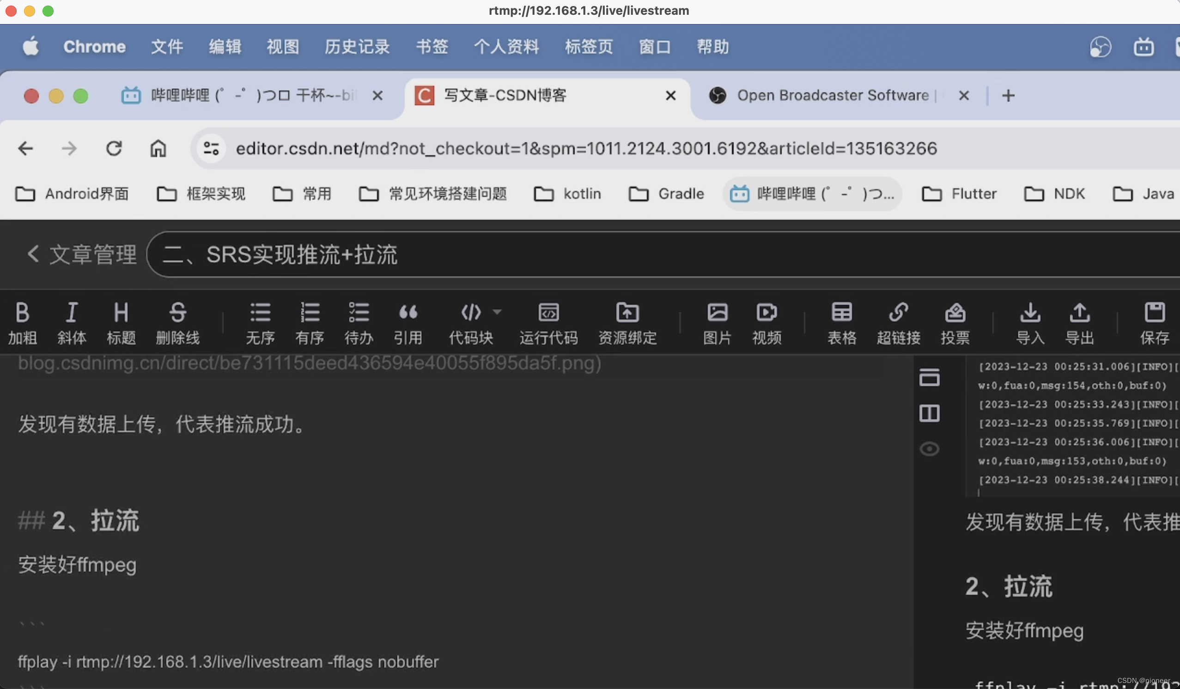Open the kotlin bookmark folder
1180x689 pixels.
(x=567, y=194)
